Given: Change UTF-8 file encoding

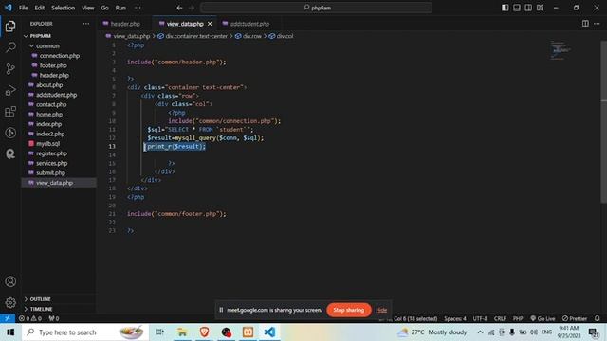Looking at the screenshot, I should pyautogui.click(x=480, y=318).
